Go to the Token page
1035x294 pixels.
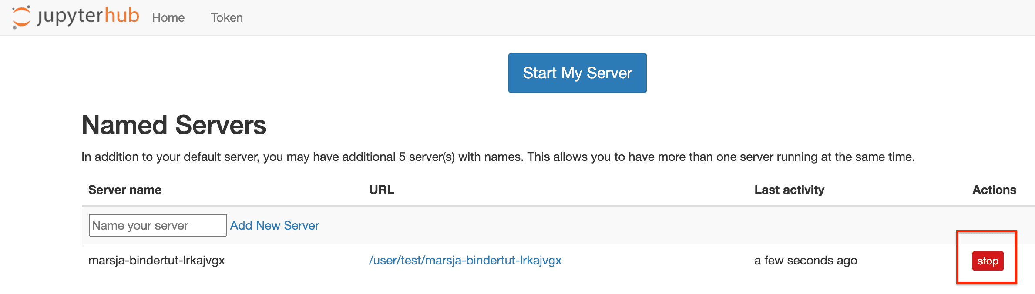point(226,18)
